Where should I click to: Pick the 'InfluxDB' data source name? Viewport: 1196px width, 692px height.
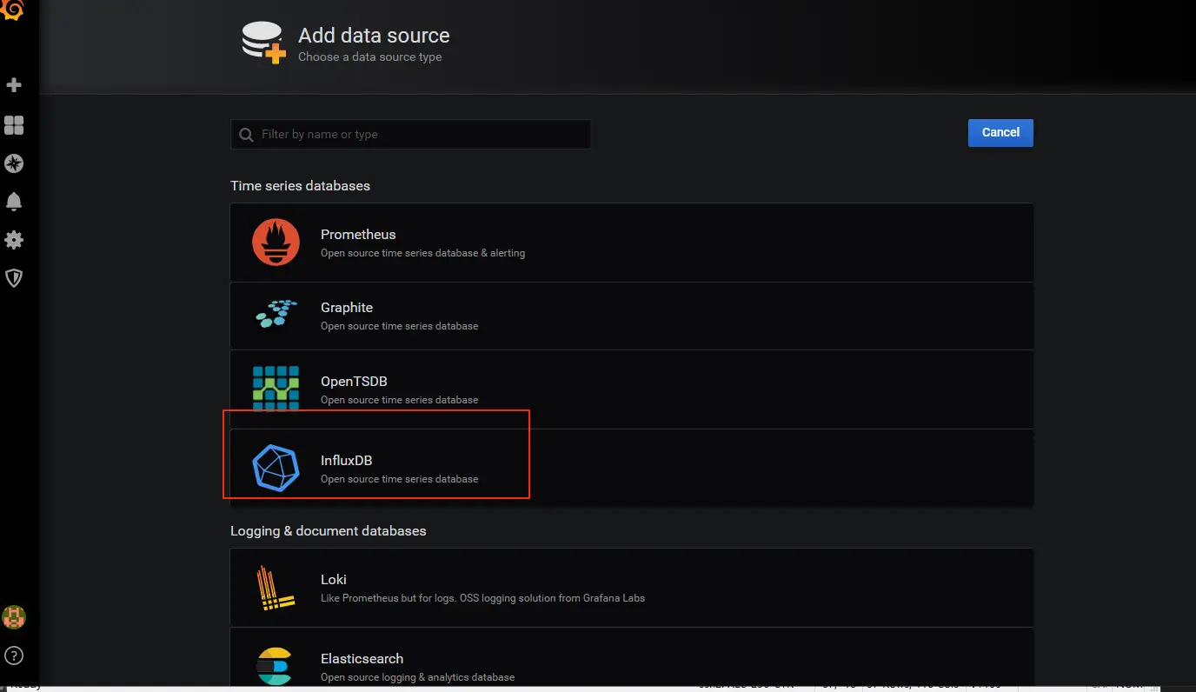pos(346,461)
